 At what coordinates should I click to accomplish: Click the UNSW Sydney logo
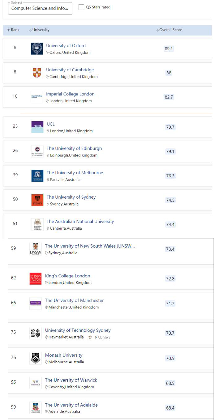tap(36, 249)
